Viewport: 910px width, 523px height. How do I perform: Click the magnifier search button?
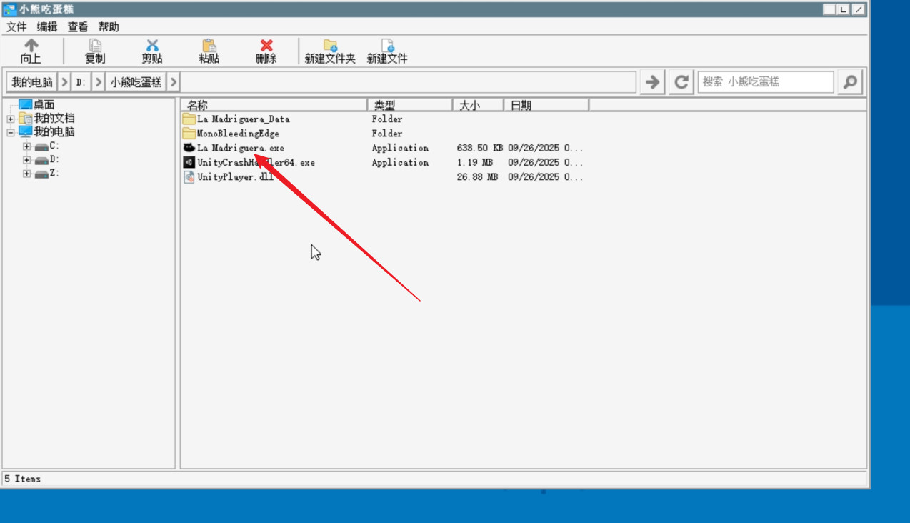pos(850,82)
